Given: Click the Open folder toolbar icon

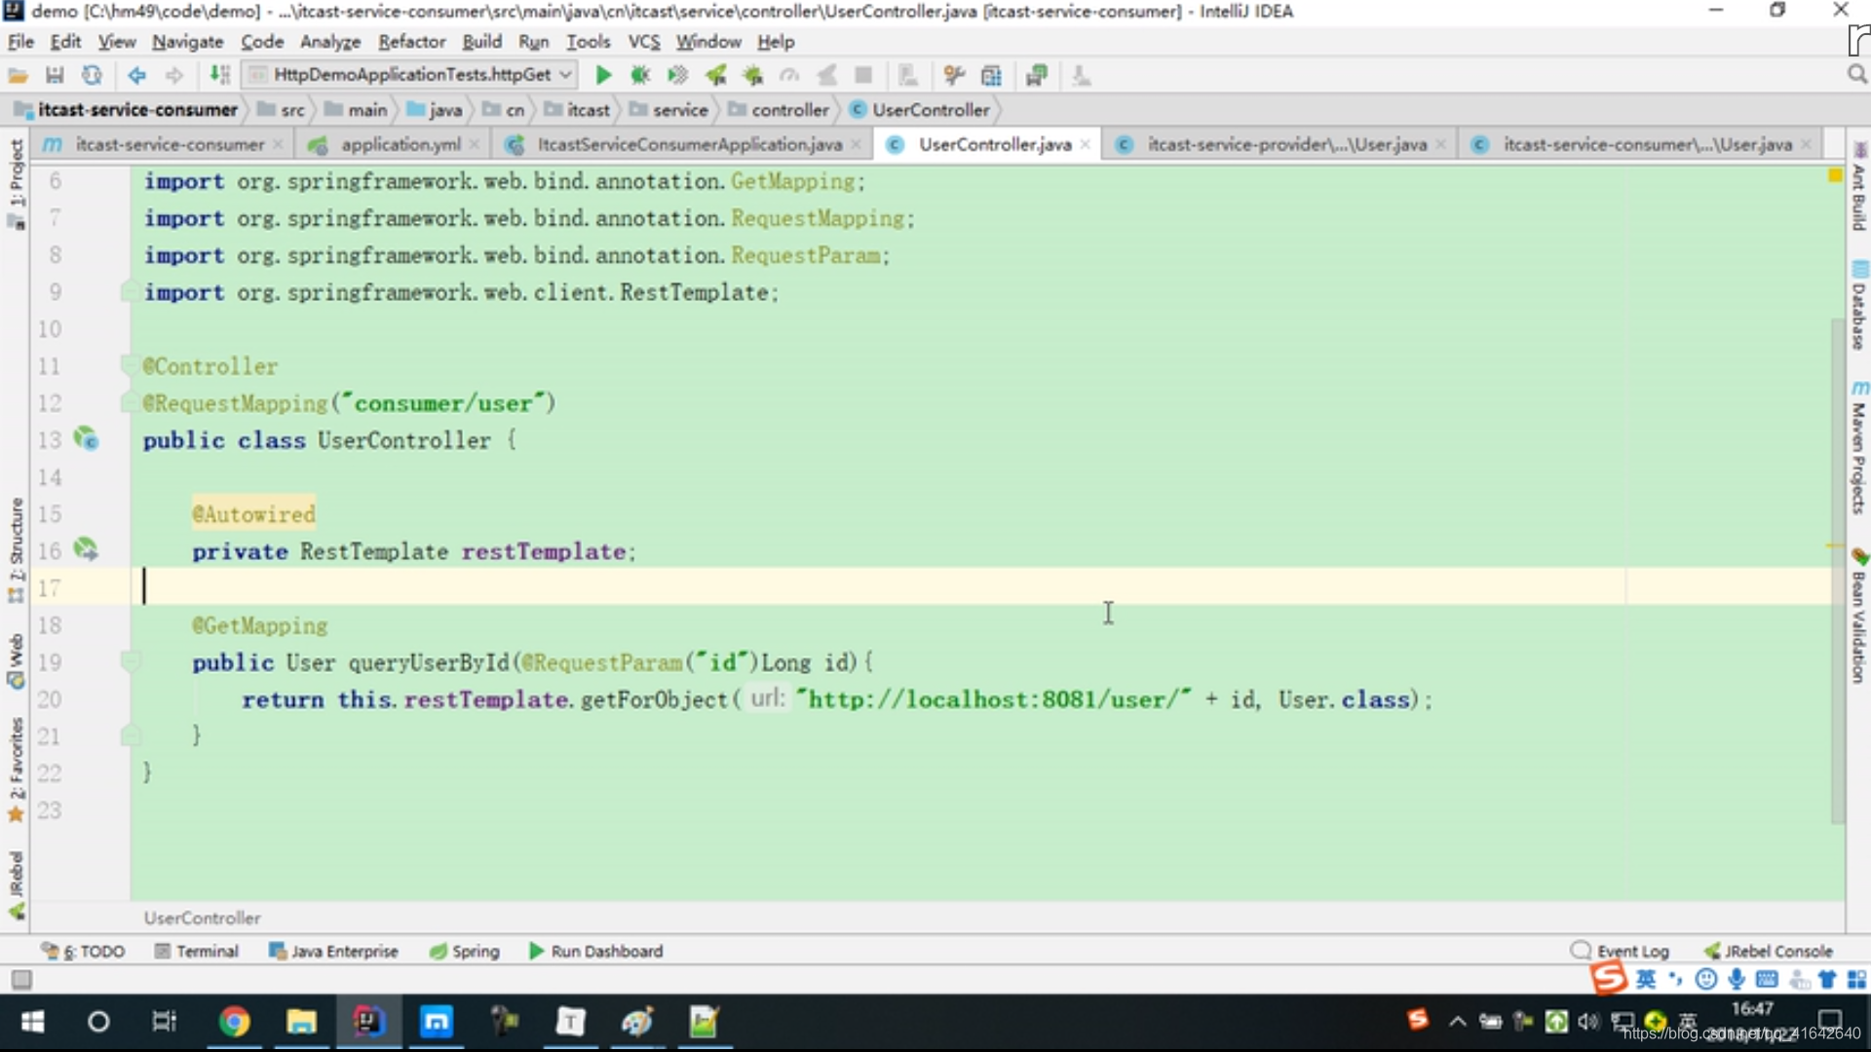Looking at the screenshot, I should point(18,75).
